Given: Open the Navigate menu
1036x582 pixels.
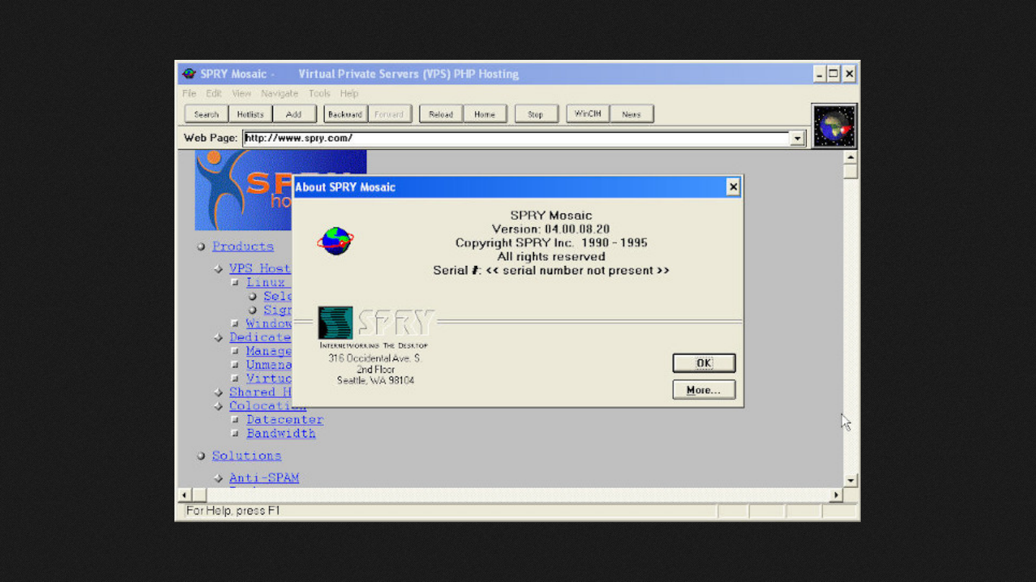Looking at the screenshot, I should point(280,93).
